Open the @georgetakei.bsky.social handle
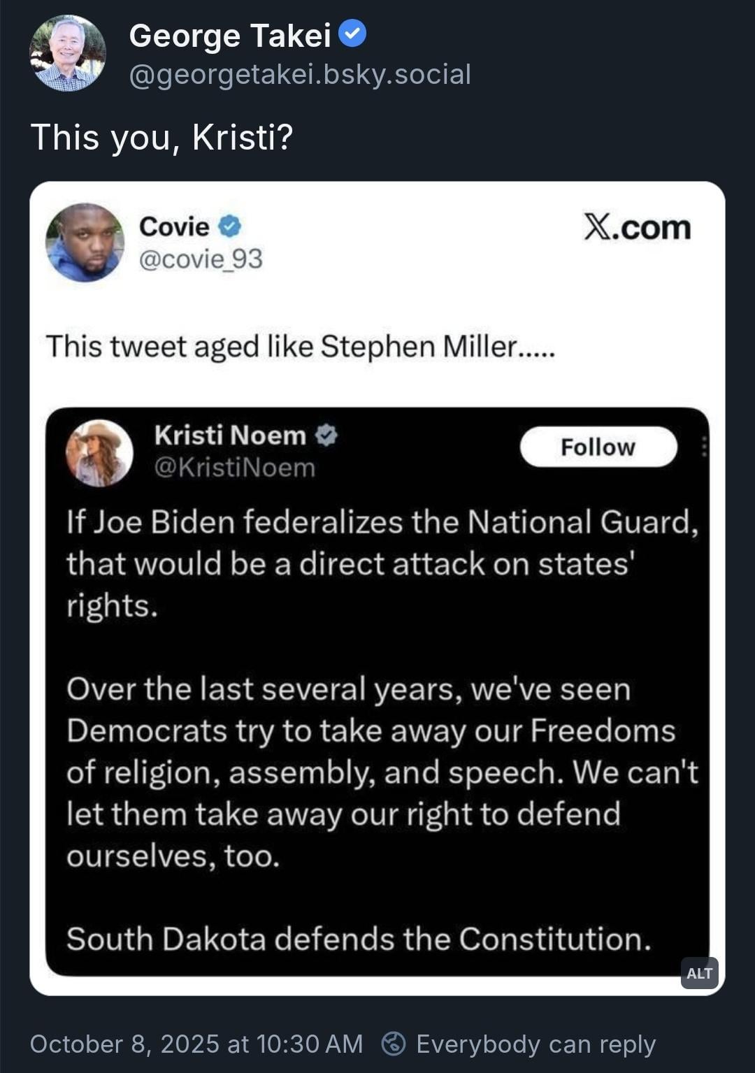The image size is (755, 1073). pos(300,75)
